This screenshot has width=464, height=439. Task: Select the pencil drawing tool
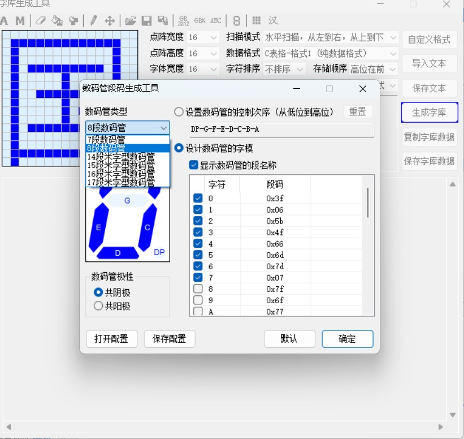[93, 20]
